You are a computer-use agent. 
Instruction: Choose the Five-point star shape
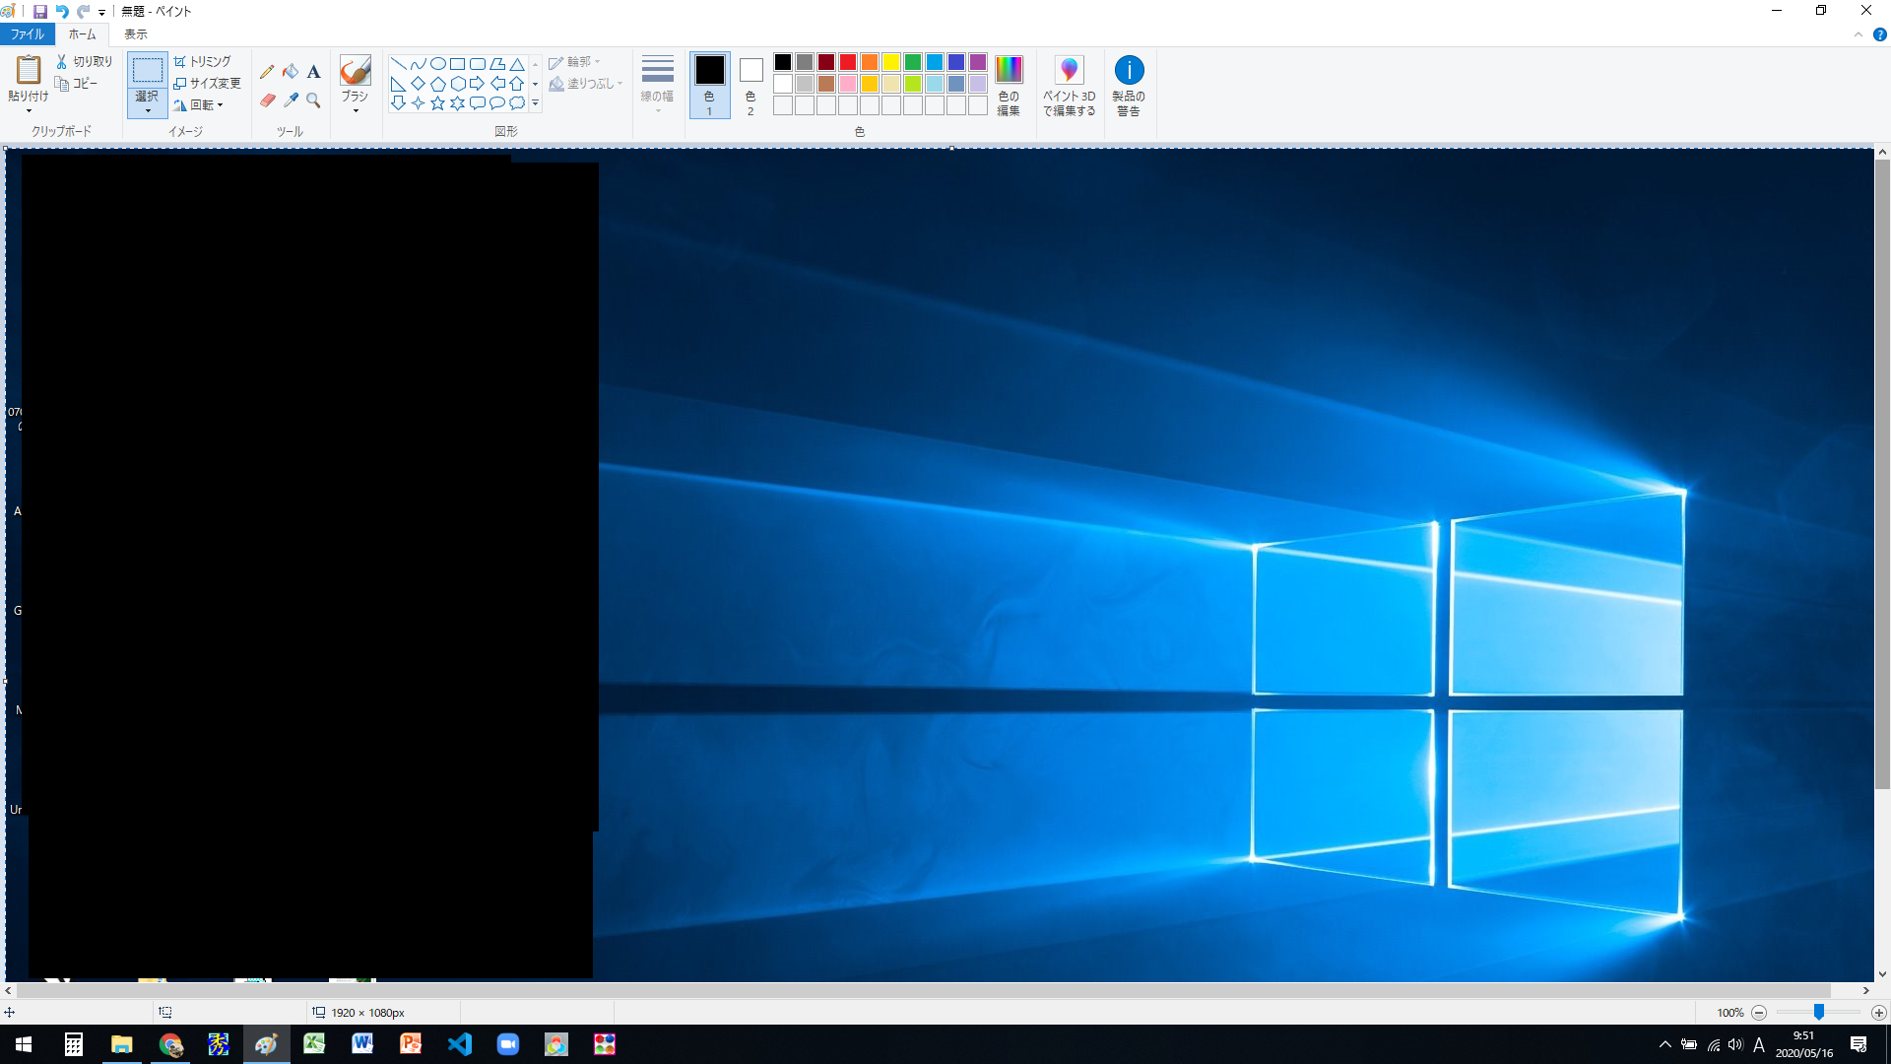click(438, 103)
